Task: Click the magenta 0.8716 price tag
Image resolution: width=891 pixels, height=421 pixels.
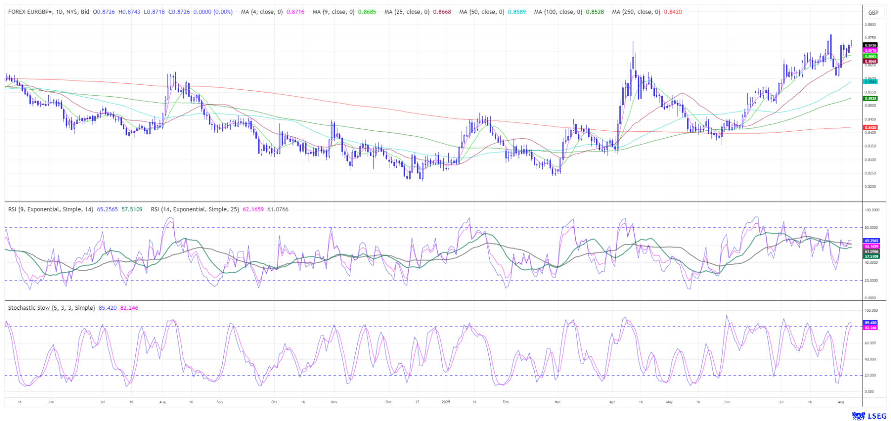Action: [871, 50]
